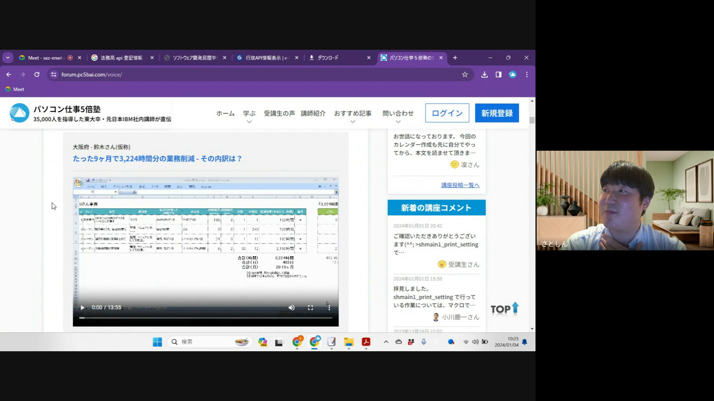
Task: Open Chrome downloads icon
Action: (484, 75)
